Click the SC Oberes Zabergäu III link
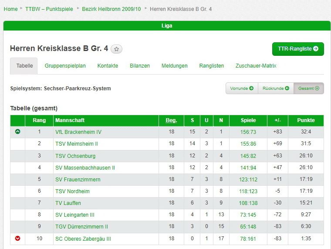Image resolution: width=331 pixels, height=249 pixels. pos(83,239)
